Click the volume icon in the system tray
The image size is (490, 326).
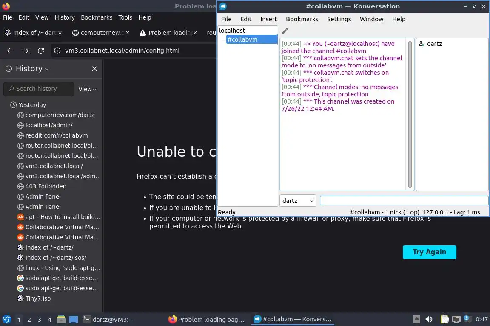pos(429,319)
